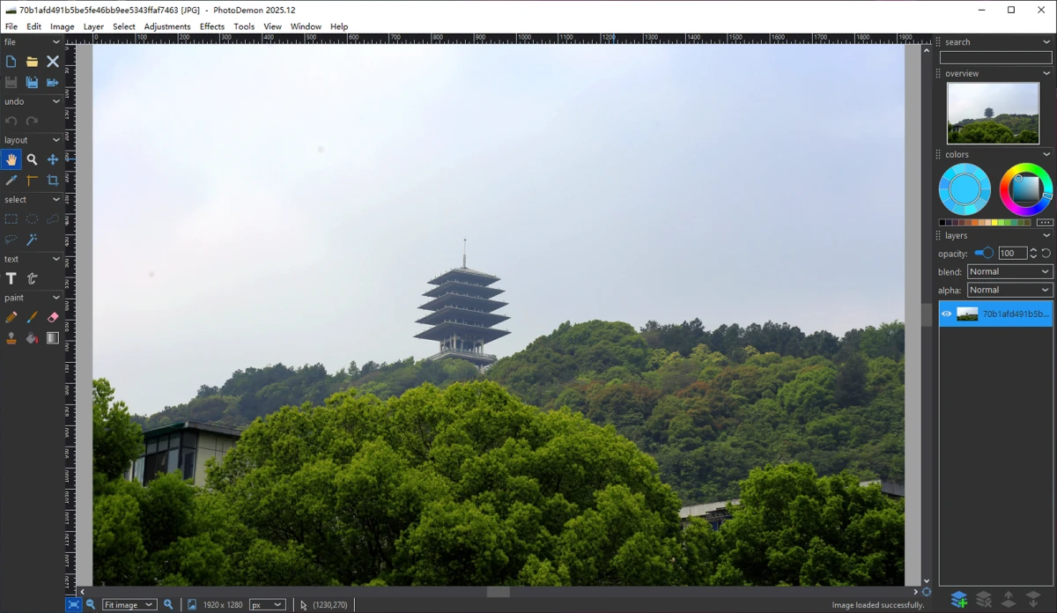Open the Effects menu
The image size is (1057, 613).
click(212, 26)
